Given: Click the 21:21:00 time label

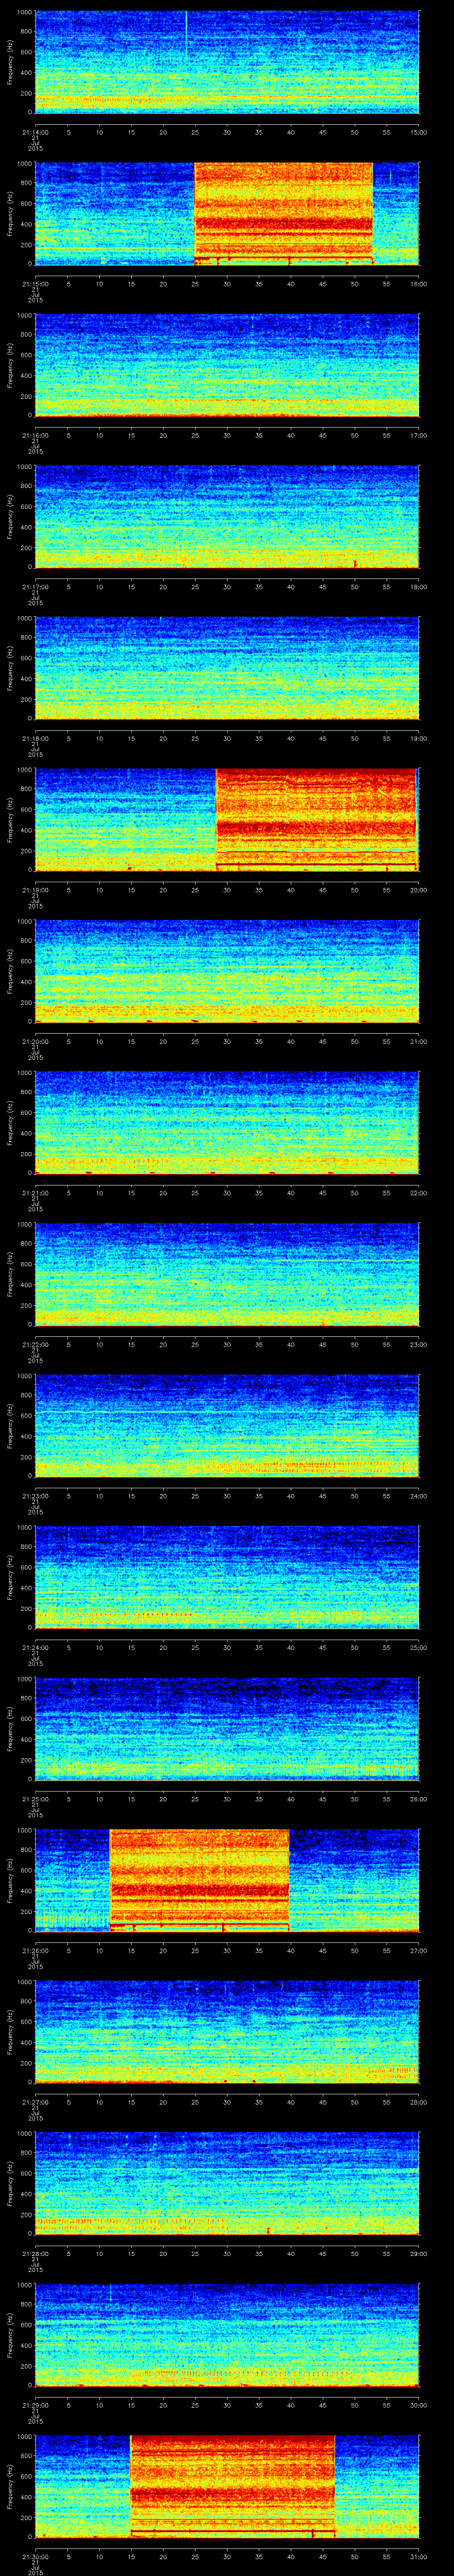Looking at the screenshot, I should point(35,1193).
